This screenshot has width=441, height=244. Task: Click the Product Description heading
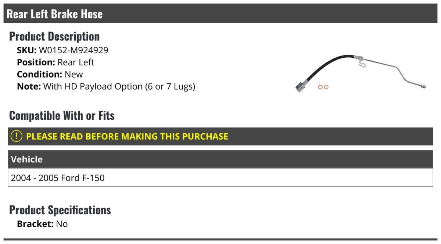coord(54,36)
